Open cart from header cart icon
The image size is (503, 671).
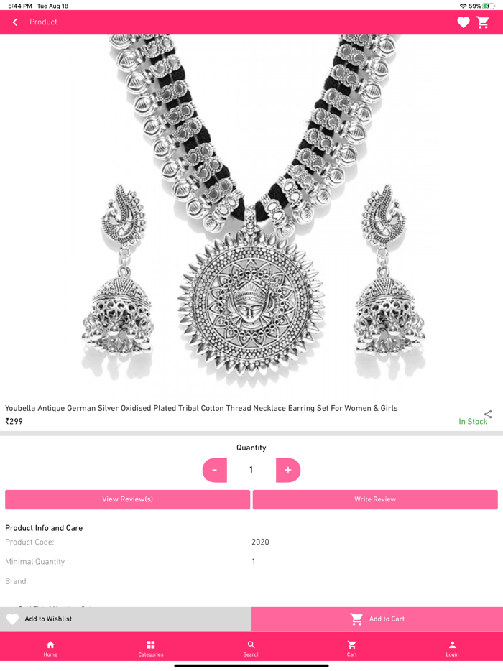point(483,22)
